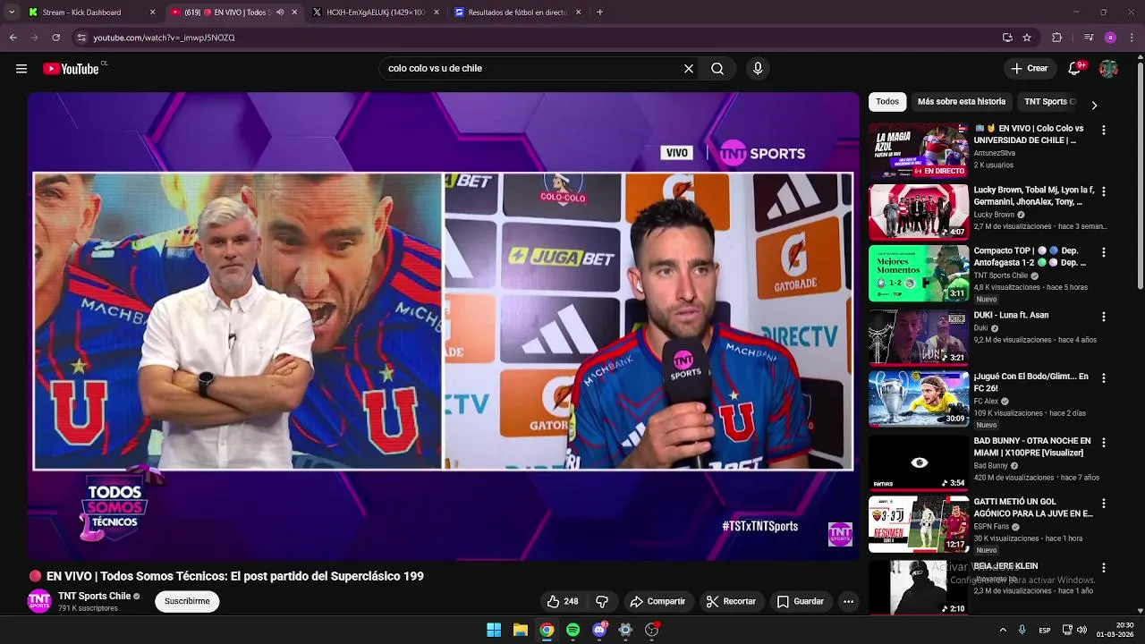1145x644 pixels.
Task: Open a new browser tab
Action: 599,13
